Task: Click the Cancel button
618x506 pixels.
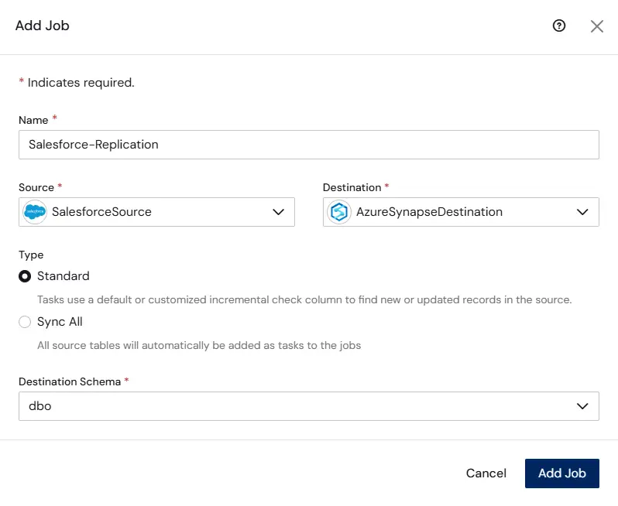Action: 486,473
